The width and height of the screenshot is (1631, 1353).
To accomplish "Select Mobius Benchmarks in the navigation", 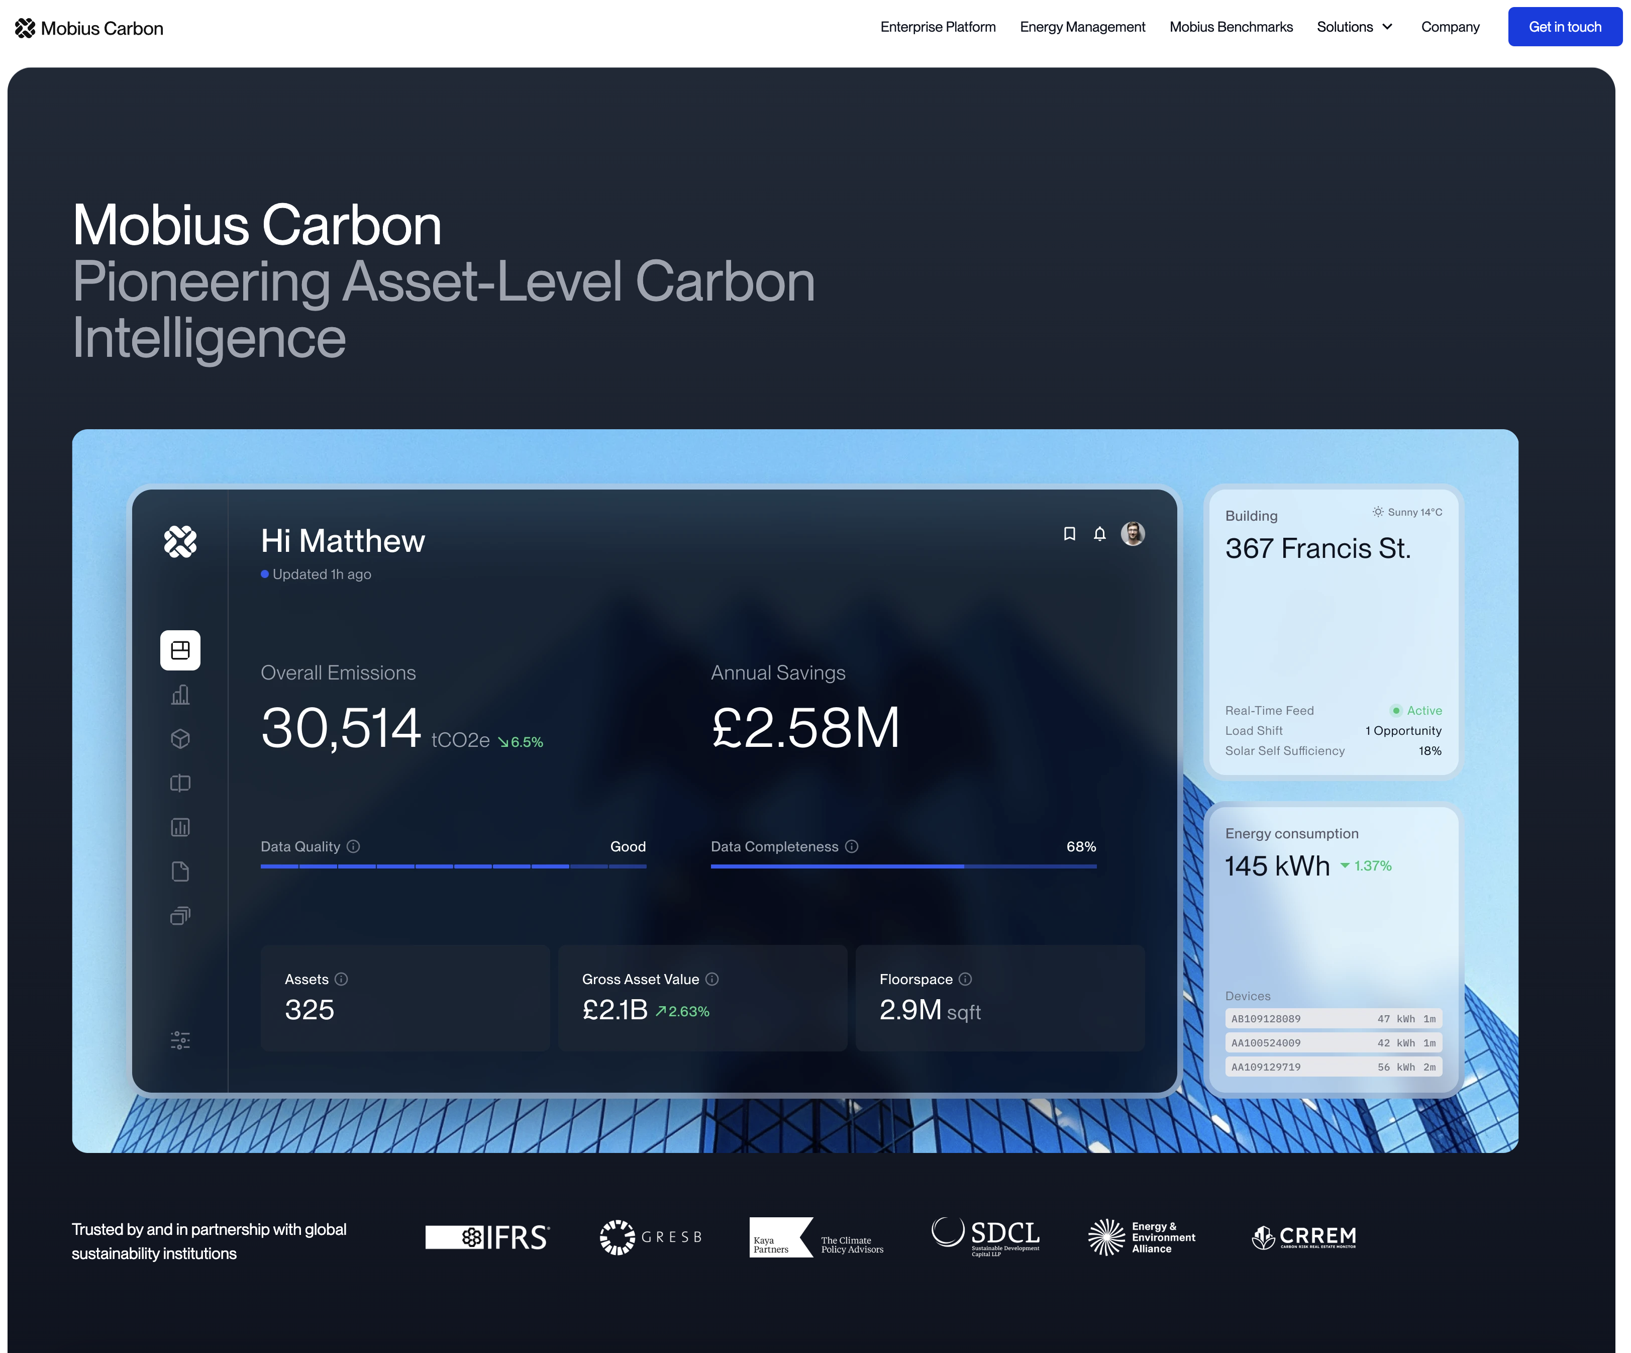I will [x=1231, y=27].
